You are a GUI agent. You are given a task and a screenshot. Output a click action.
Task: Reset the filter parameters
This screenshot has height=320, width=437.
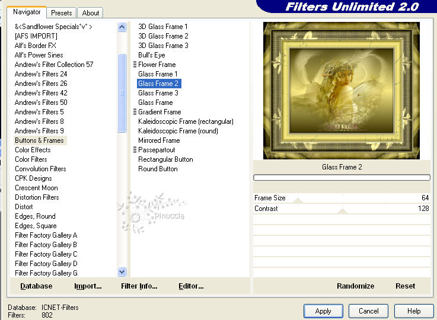coord(405,286)
